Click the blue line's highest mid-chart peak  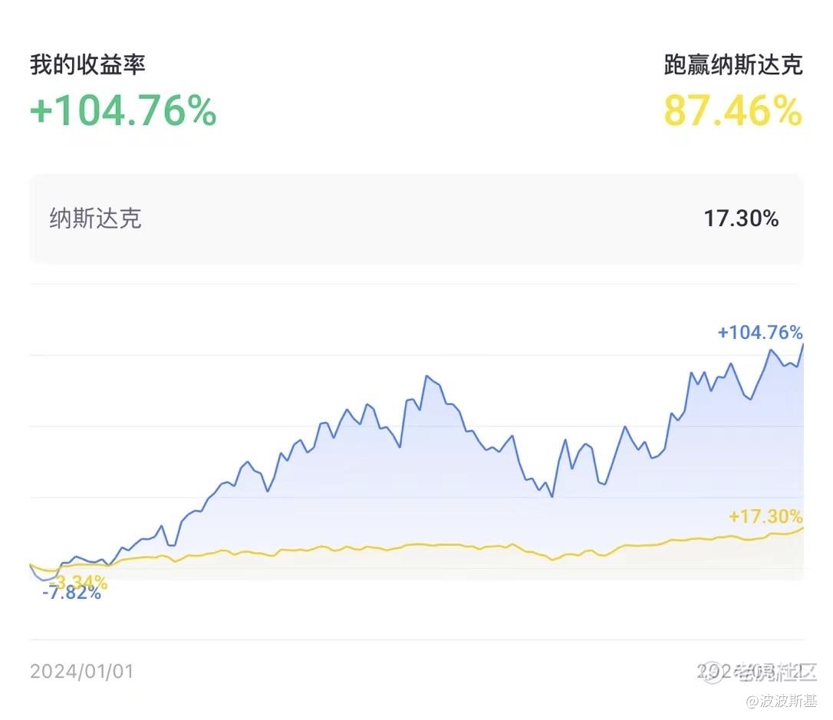point(426,376)
